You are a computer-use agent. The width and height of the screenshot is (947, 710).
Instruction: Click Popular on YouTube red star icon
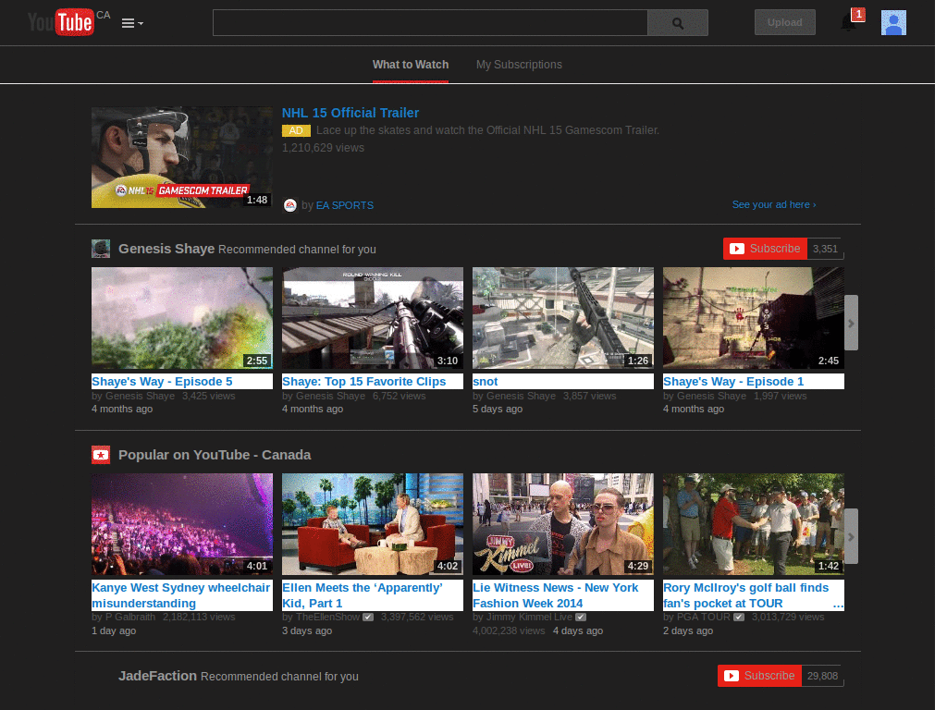100,455
